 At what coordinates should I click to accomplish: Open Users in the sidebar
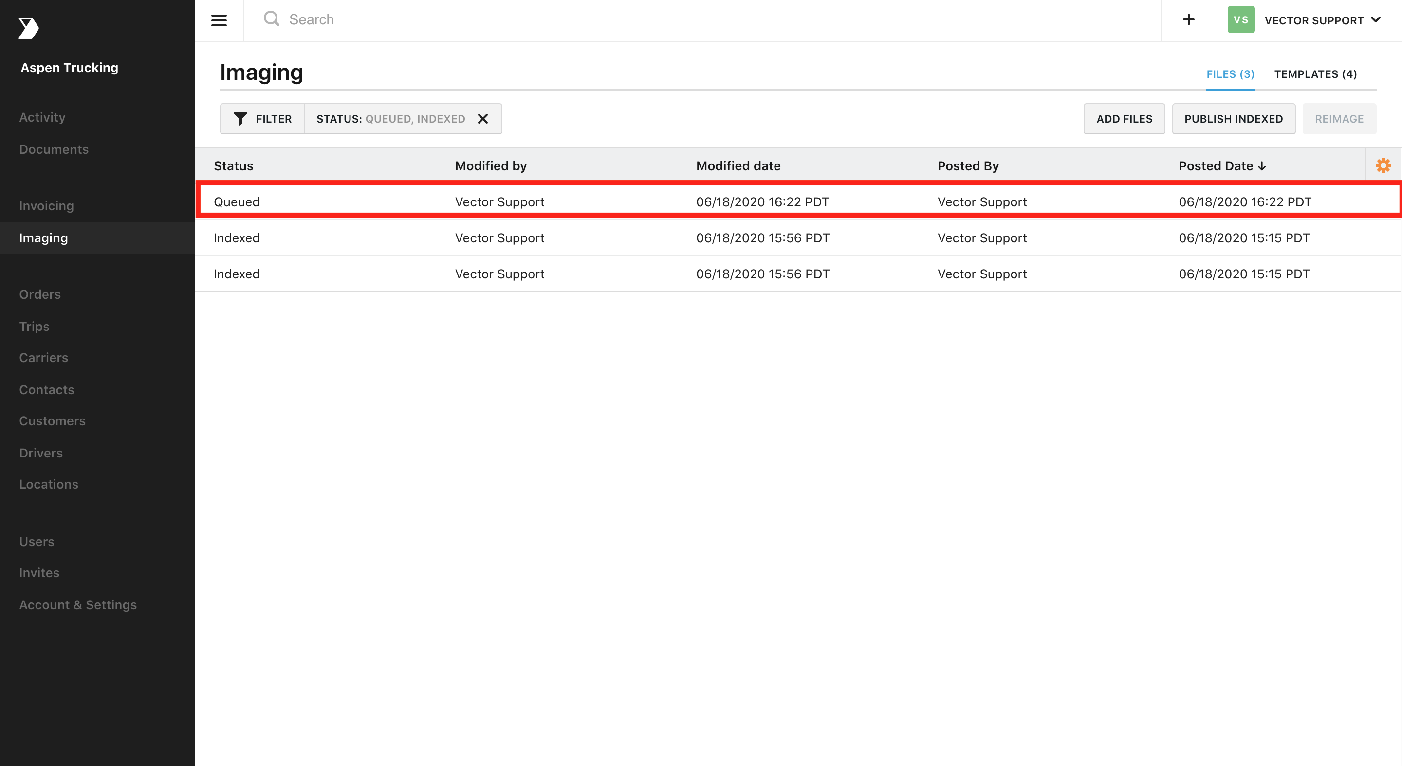click(x=37, y=541)
